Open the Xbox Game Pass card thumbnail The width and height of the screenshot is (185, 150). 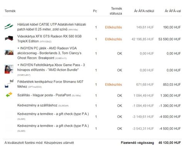(9, 69)
